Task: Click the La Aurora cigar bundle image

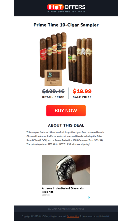Action: [53, 55]
